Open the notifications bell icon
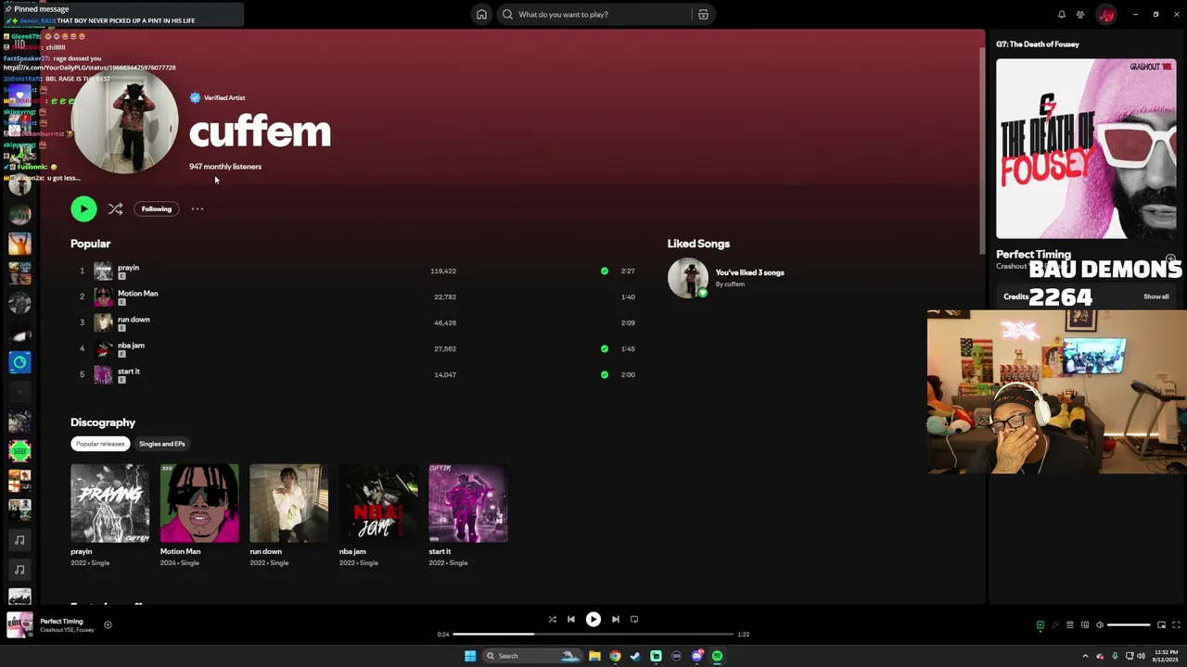1187x667 pixels. tap(1062, 14)
